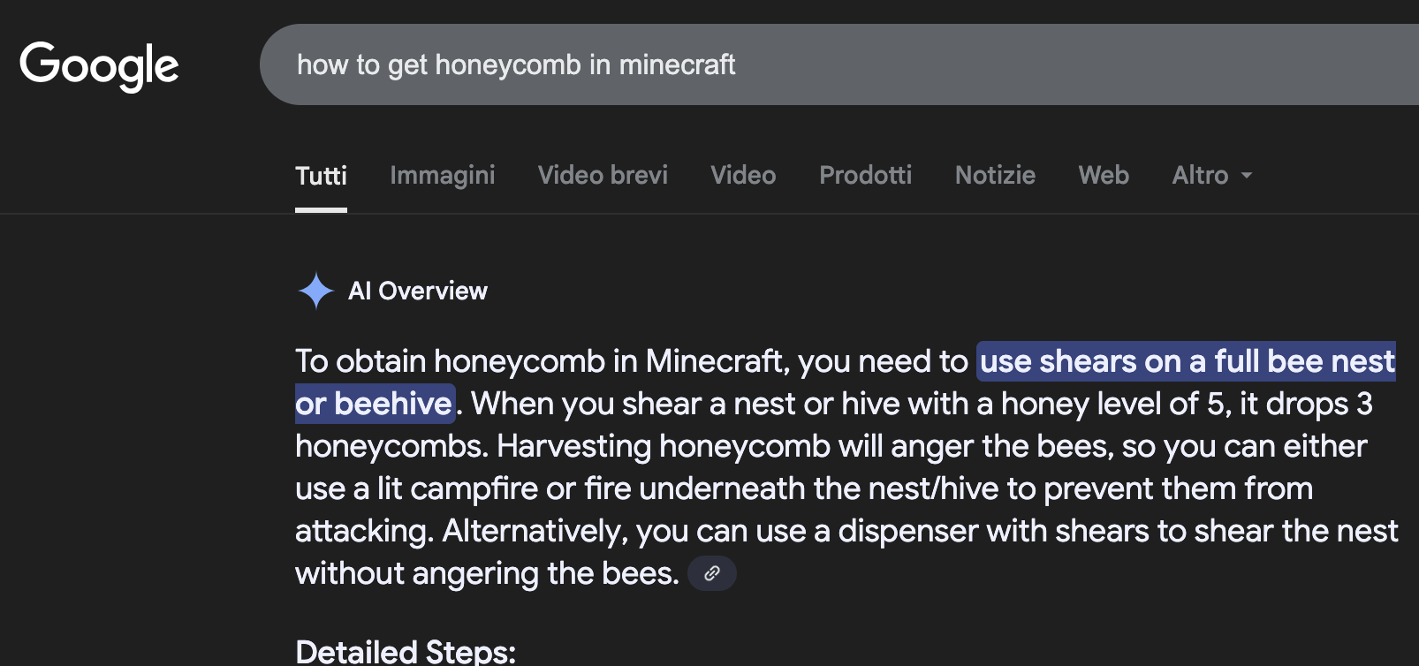Open the Video brevi tab
1419x666 pixels.
point(603,176)
